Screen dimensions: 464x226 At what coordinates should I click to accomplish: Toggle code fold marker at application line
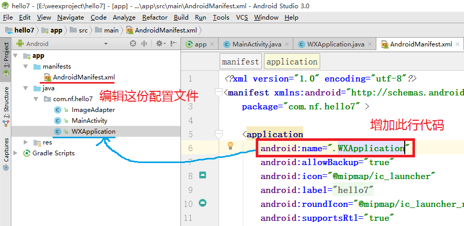point(219,135)
